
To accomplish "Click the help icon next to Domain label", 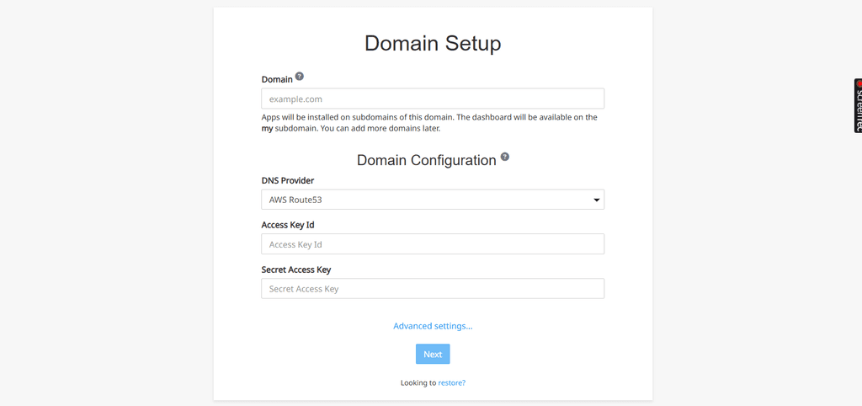I will (x=299, y=77).
